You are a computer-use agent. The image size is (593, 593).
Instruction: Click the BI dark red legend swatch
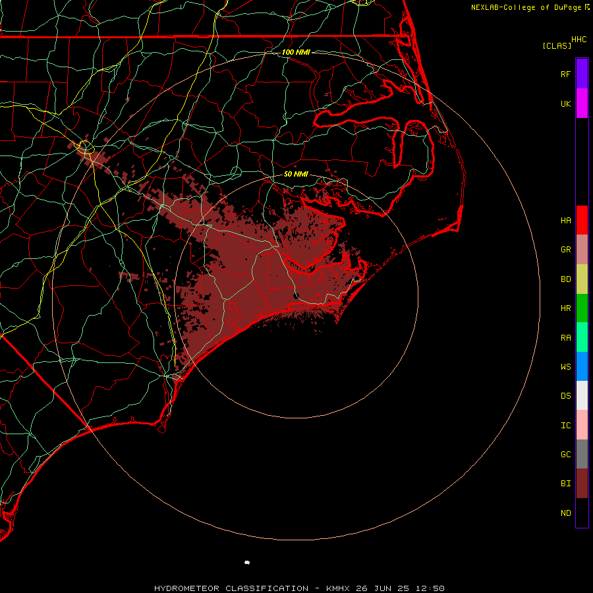[x=582, y=484]
